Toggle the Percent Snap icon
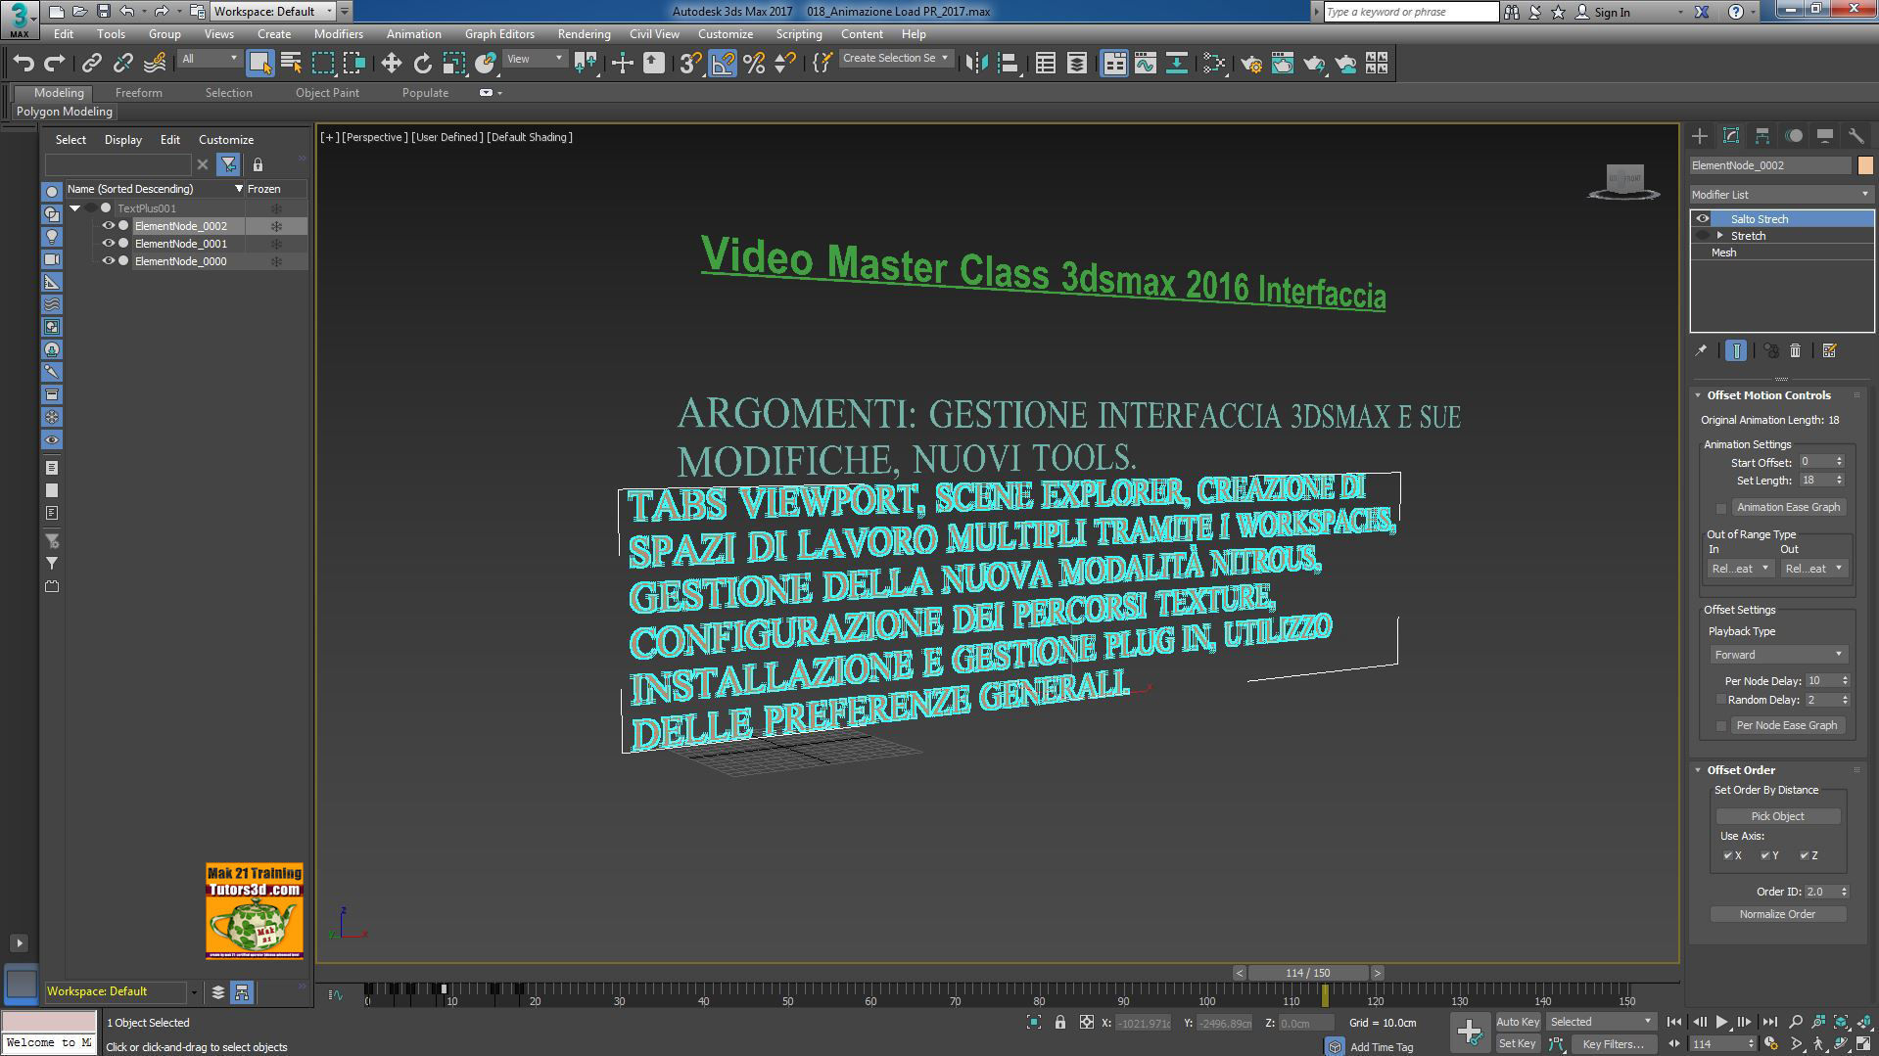The width and height of the screenshot is (1879, 1056). (x=754, y=64)
